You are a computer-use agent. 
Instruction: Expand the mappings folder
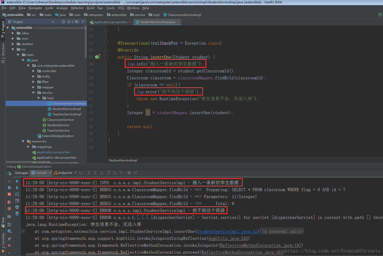(x=28, y=147)
